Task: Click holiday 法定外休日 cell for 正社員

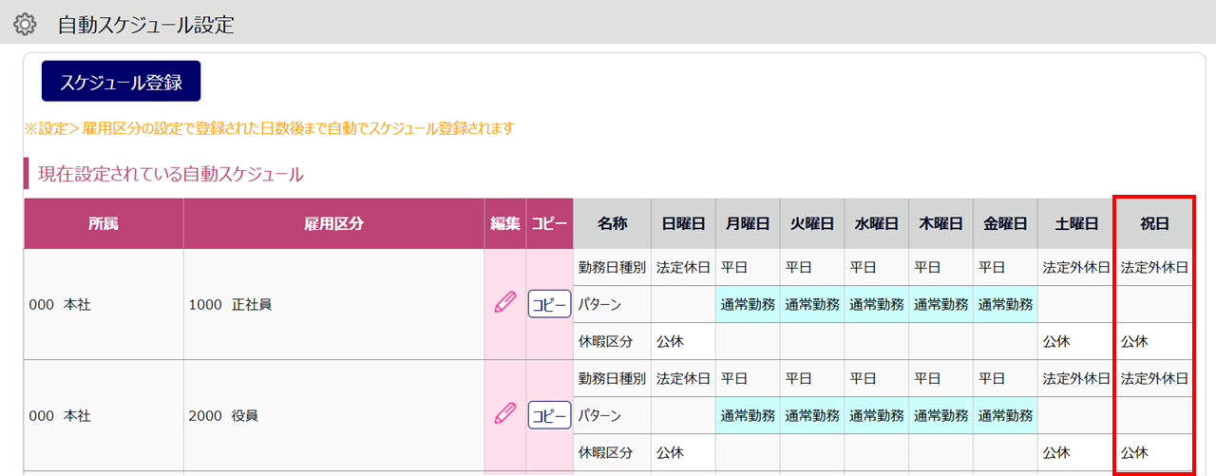Action: 1154,268
